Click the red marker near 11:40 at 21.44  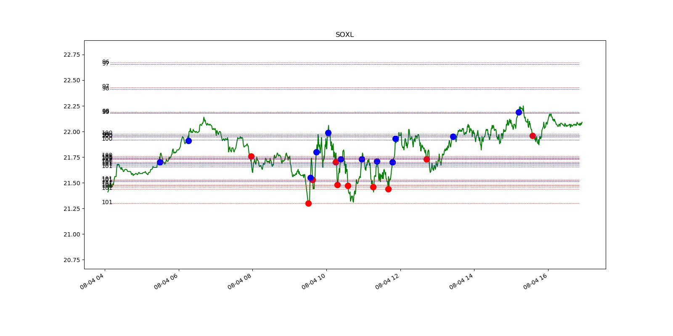(388, 189)
